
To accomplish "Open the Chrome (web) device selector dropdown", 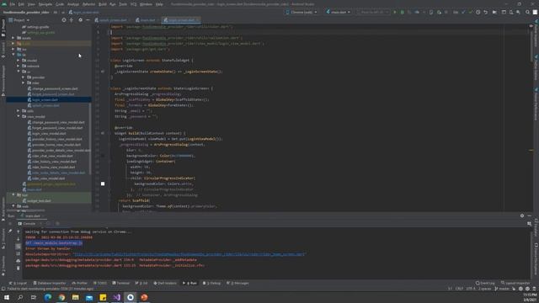I will [x=302, y=12].
